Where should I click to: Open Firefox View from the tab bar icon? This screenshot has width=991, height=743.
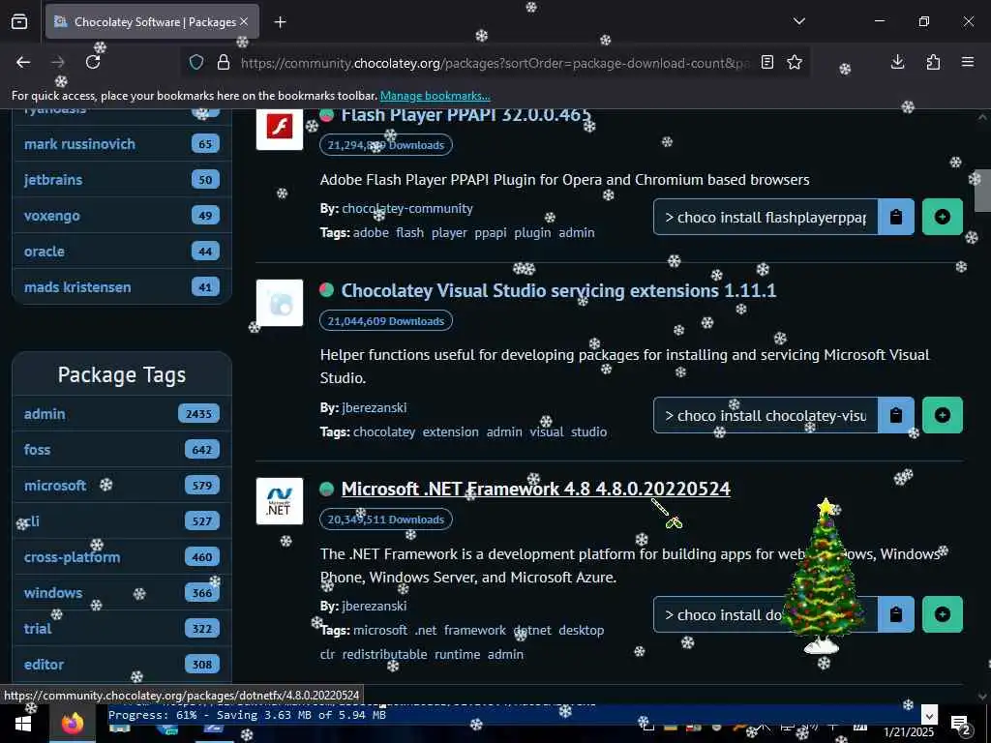[x=19, y=22]
